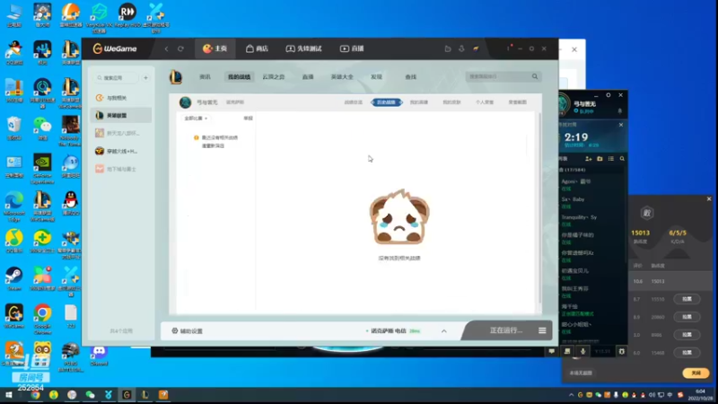Open the 查找 tab
Screen dimensions: 718x404
coord(411,77)
